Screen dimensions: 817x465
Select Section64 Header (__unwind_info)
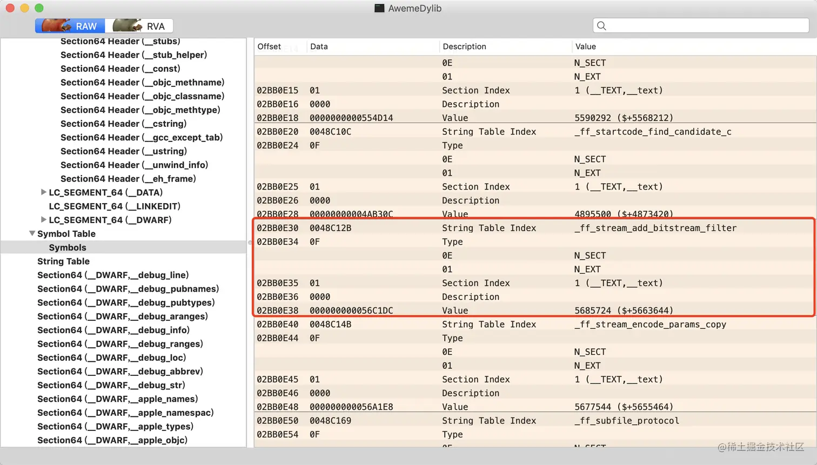point(134,165)
